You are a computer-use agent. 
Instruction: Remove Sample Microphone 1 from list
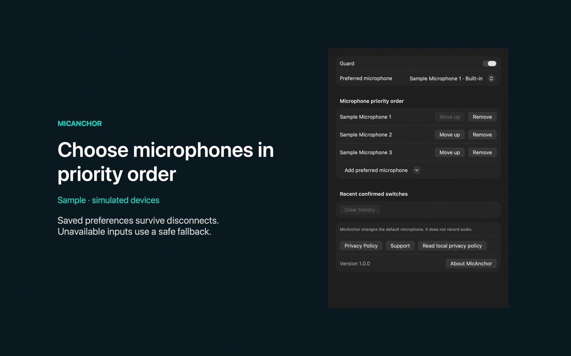(482, 117)
